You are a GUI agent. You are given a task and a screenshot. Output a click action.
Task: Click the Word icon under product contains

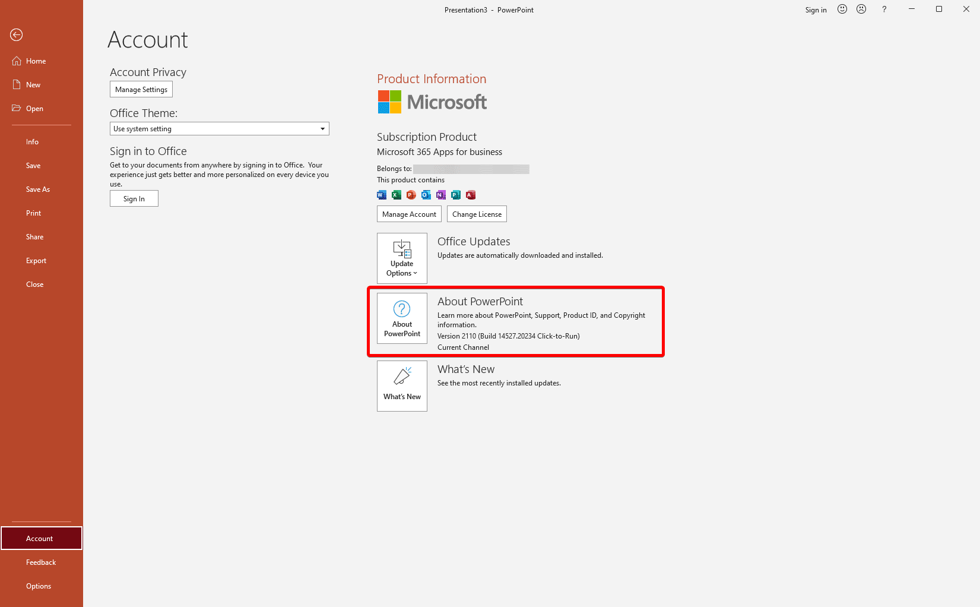tap(381, 195)
